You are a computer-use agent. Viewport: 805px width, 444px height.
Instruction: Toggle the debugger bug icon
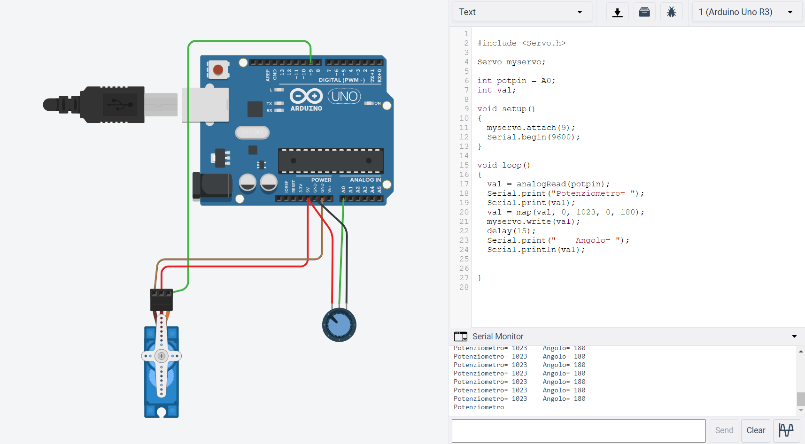671,12
